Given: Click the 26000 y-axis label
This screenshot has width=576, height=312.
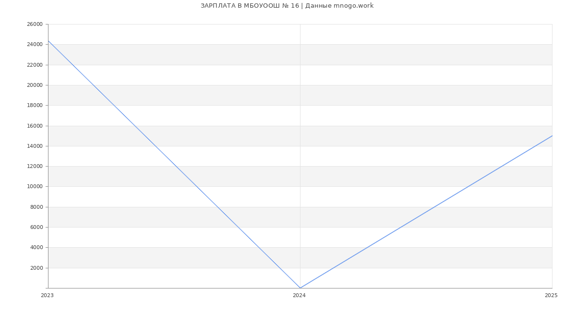Looking at the screenshot, I should tap(35, 24).
